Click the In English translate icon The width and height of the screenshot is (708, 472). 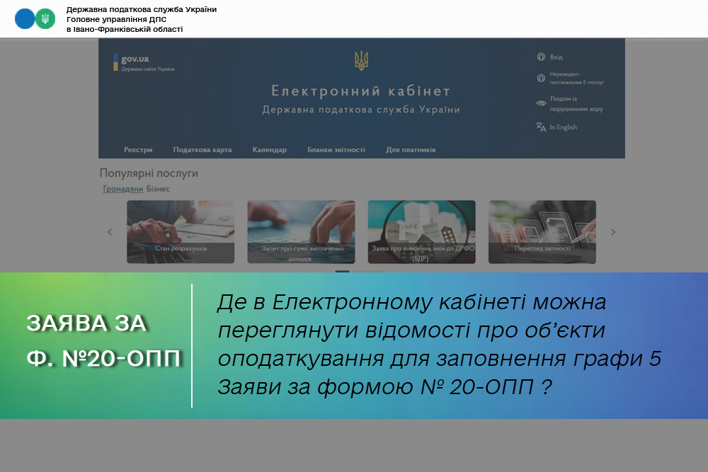(541, 127)
